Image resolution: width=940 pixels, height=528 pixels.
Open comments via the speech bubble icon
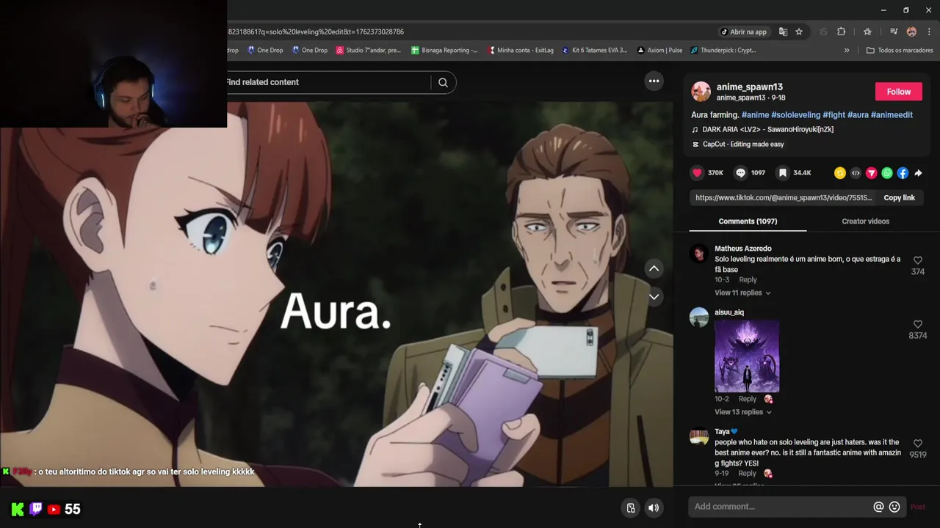coord(740,173)
